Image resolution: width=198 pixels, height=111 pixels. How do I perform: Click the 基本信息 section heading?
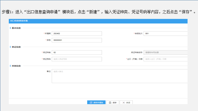pyautogui.click(x=16, y=28)
